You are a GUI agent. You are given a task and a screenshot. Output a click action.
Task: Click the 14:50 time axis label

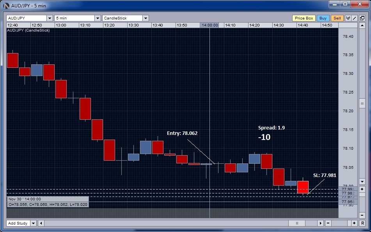click(x=327, y=25)
